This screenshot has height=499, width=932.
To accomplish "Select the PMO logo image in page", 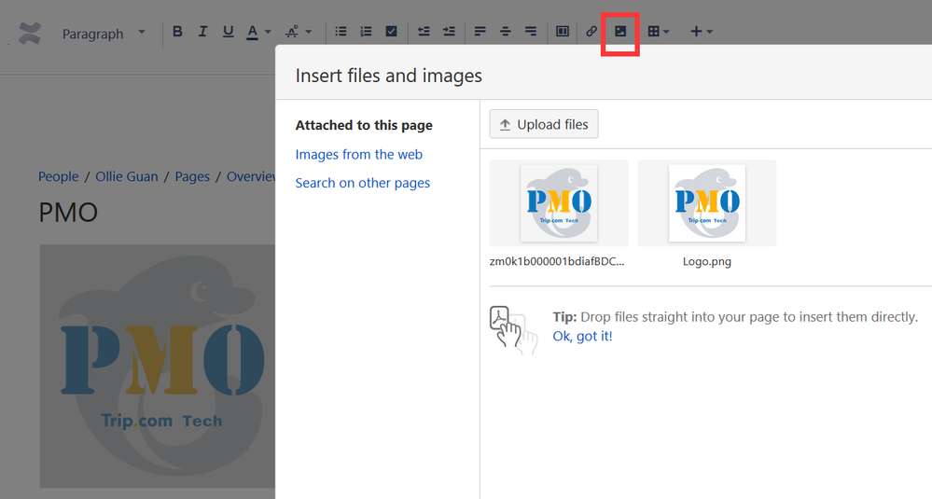I will [158, 366].
